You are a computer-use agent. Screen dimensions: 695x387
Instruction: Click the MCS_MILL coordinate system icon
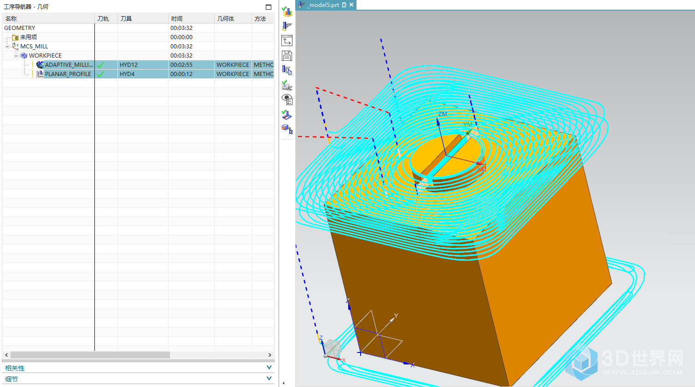pyautogui.click(x=16, y=46)
